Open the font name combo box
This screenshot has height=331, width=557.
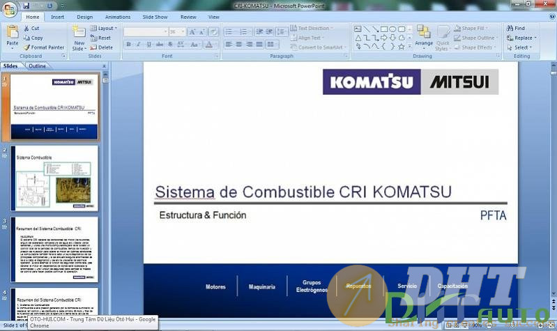click(x=146, y=32)
